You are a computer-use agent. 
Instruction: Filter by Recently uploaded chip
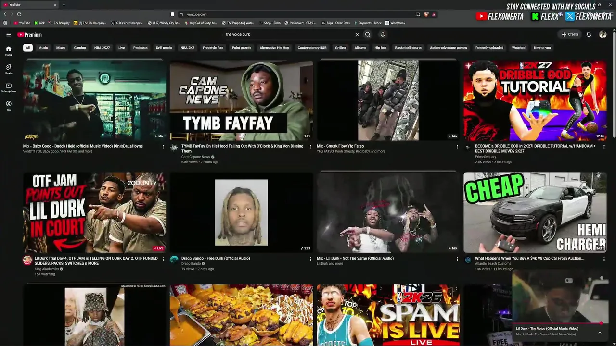click(x=489, y=48)
